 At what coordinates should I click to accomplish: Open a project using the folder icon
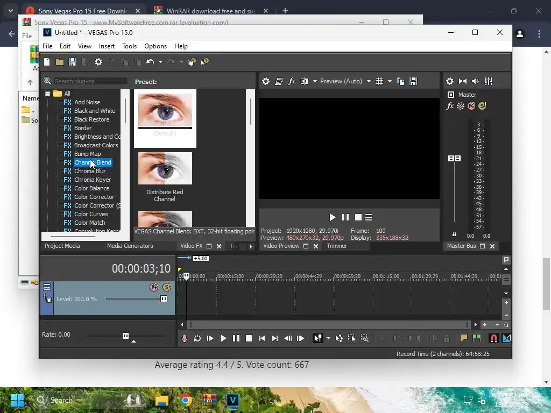tap(59, 62)
